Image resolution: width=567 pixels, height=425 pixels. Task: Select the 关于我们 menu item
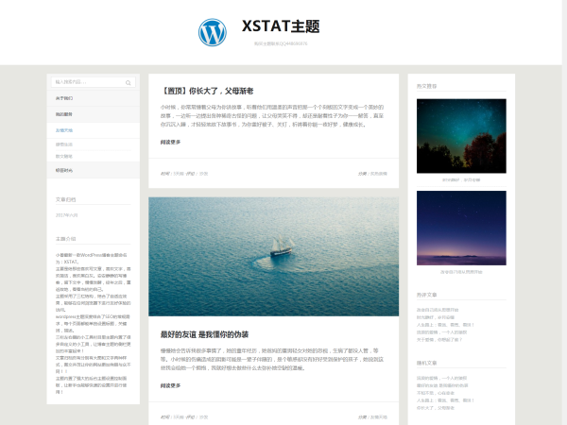click(66, 98)
